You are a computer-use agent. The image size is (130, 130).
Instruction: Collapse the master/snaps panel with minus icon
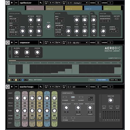click(x=16, y=87)
